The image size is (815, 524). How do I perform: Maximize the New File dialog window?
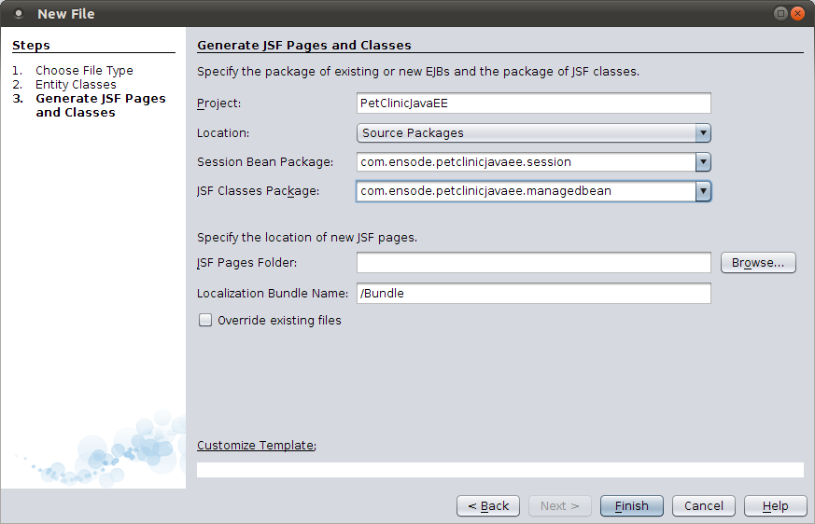(x=780, y=14)
